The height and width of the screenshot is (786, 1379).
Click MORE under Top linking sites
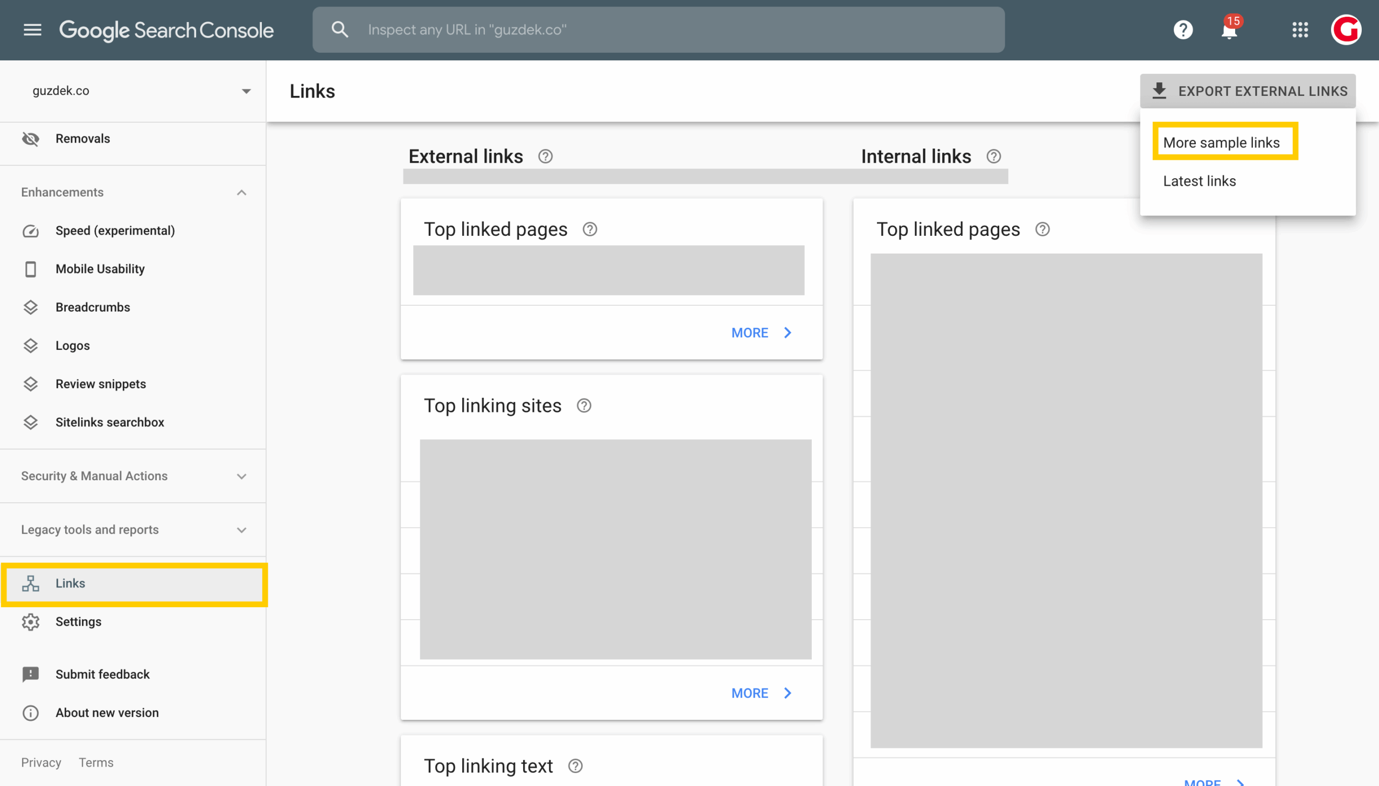[x=761, y=693]
